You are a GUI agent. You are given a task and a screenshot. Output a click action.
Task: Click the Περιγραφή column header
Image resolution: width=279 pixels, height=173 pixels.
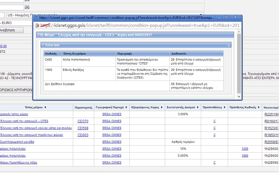coord(143,53)
